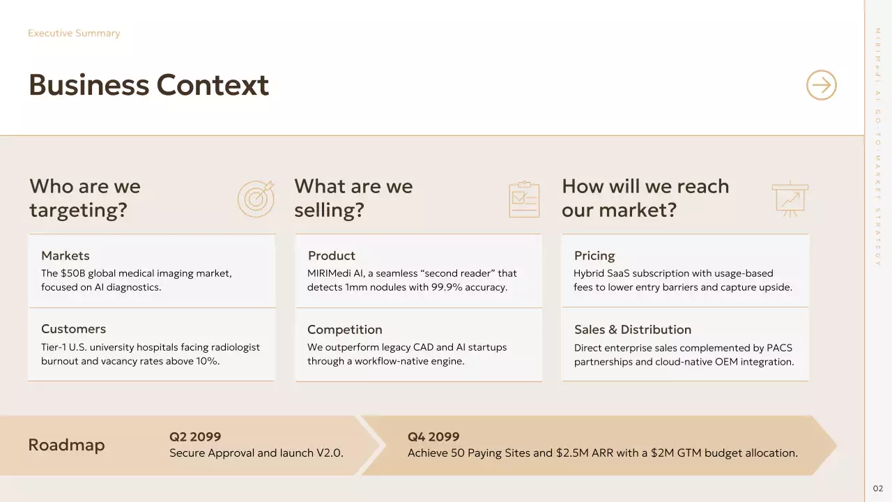The image size is (892, 502).
Task: Select the Q4 2099 roadmap milestone
Action: coord(602,445)
